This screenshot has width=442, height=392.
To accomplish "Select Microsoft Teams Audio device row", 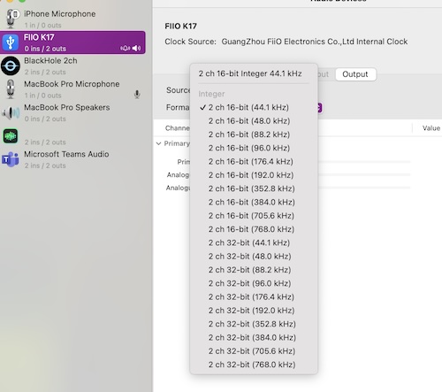I will click(72, 159).
